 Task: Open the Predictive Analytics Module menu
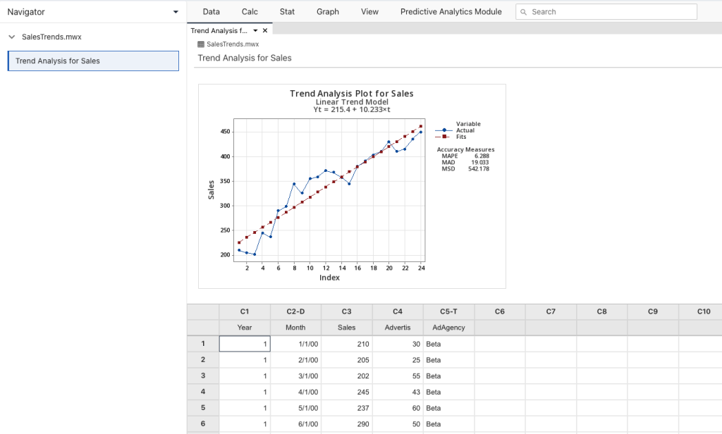[x=451, y=11]
